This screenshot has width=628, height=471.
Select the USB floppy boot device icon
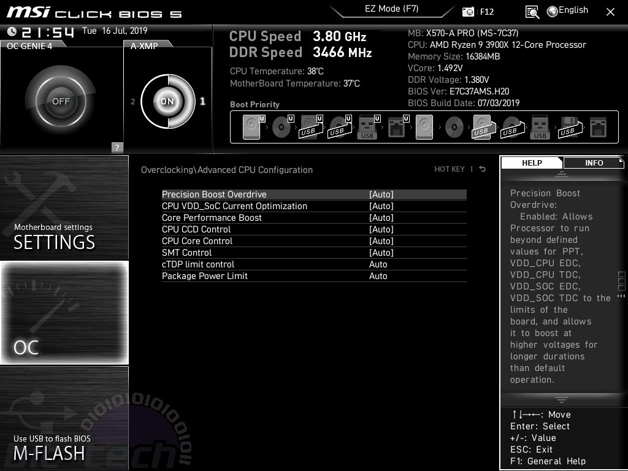point(570,127)
